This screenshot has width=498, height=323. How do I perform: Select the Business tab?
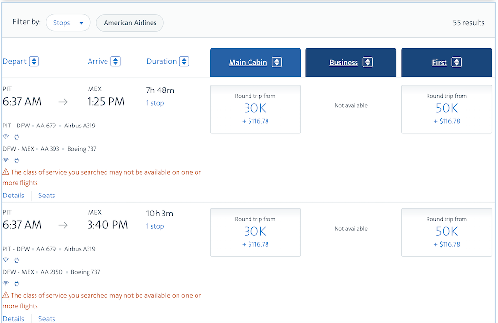click(351, 62)
